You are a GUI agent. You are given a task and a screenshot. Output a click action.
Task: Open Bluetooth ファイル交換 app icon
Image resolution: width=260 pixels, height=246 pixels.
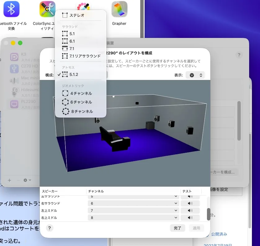pyautogui.click(x=11, y=9)
